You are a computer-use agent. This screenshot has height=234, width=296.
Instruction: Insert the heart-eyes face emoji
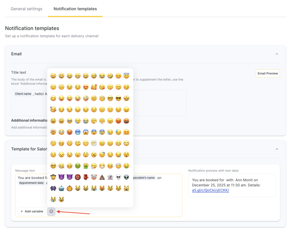(x=86, y=87)
